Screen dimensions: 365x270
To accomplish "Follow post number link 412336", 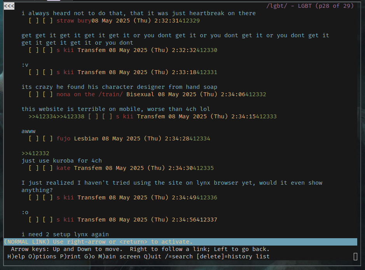I will [207, 197].
